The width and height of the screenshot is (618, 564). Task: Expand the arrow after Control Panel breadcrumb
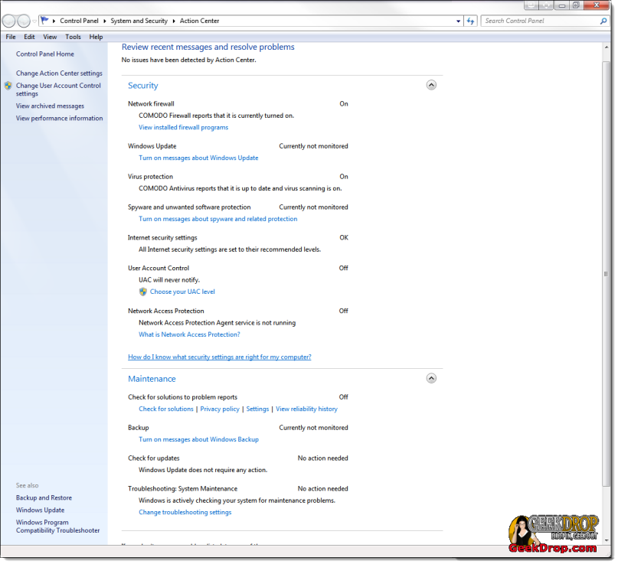(104, 21)
